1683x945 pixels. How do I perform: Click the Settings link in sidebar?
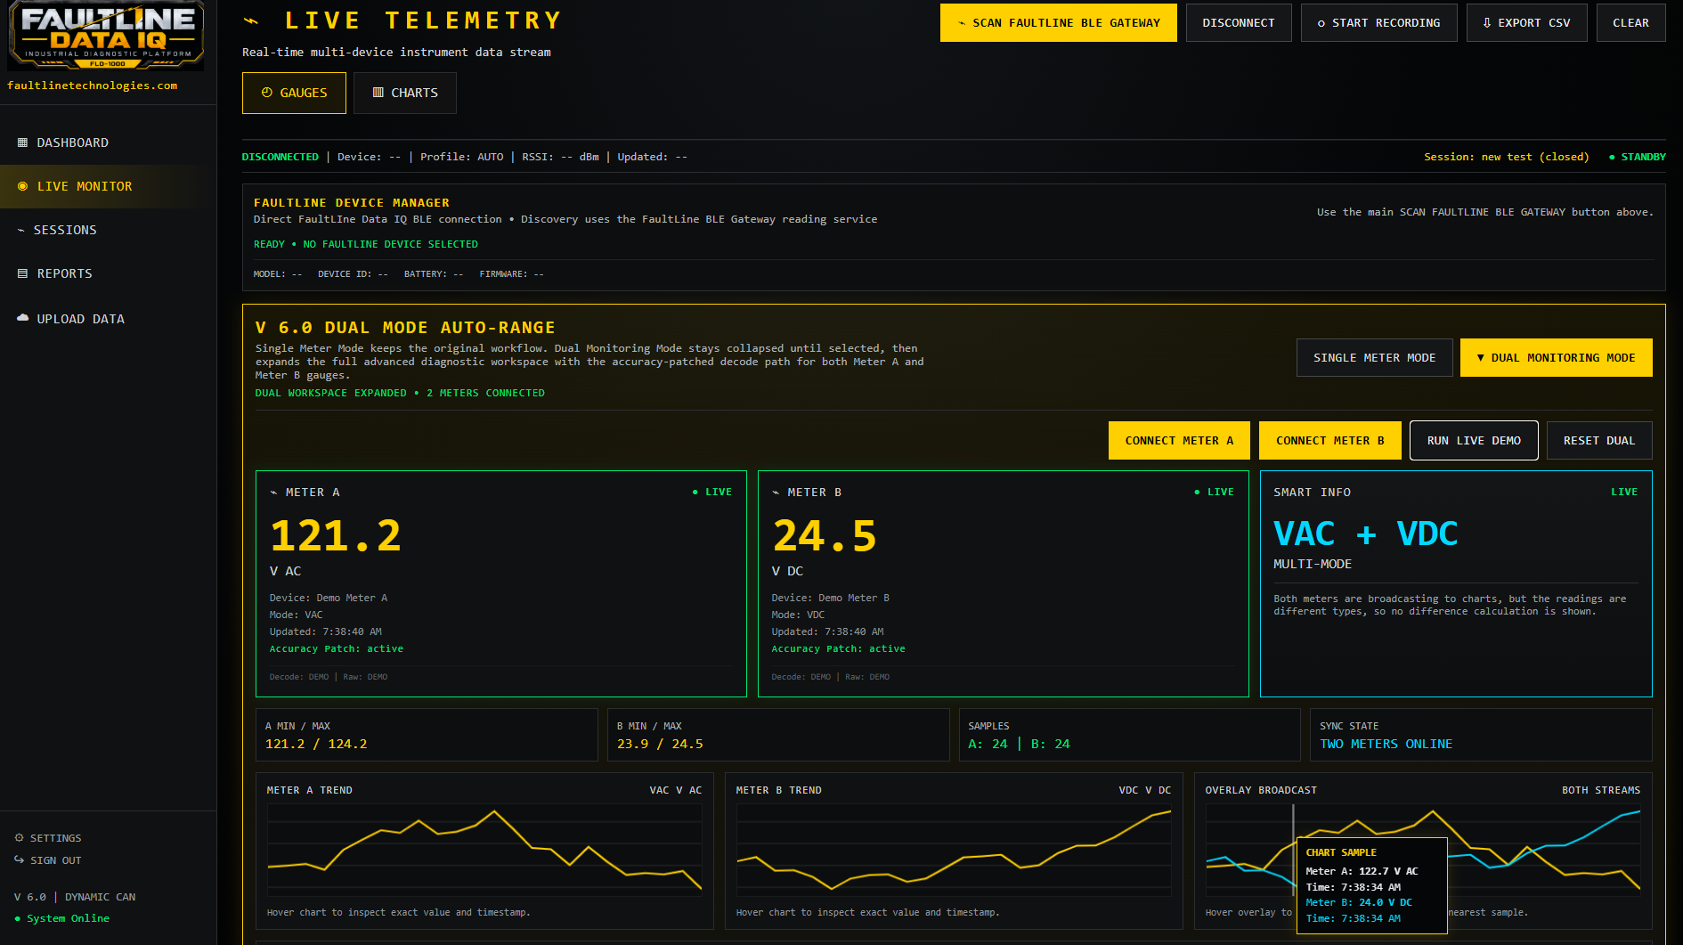[48, 837]
